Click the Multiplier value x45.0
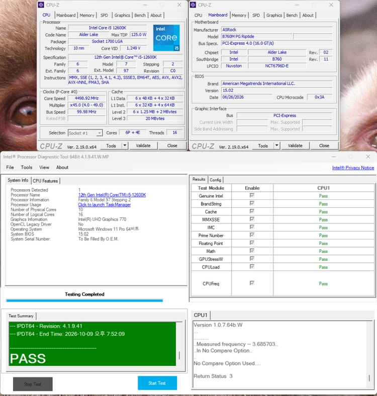The height and width of the screenshot is (396, 377). point(86,105)
